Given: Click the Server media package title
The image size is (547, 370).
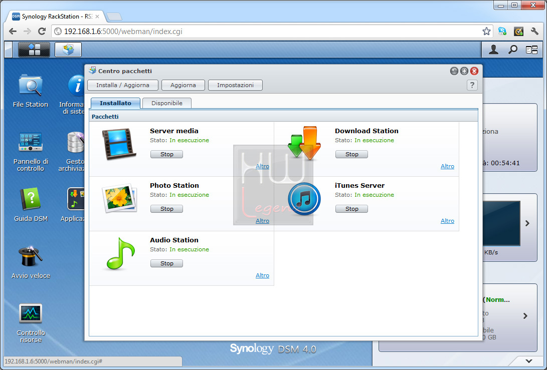Looking at the screenshot, I should coord(174,131).
